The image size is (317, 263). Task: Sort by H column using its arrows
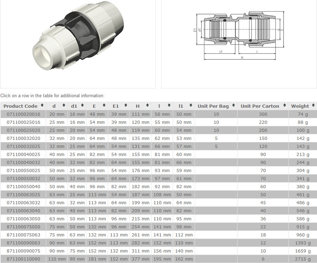click(x=148, y=106)
